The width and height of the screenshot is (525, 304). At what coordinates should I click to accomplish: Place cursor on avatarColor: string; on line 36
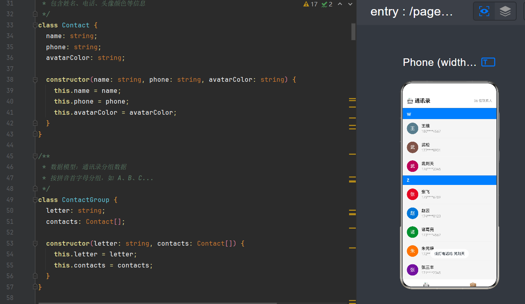85,58
